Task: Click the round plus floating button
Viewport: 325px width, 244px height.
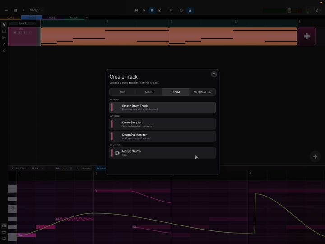Action: [315, 157]
